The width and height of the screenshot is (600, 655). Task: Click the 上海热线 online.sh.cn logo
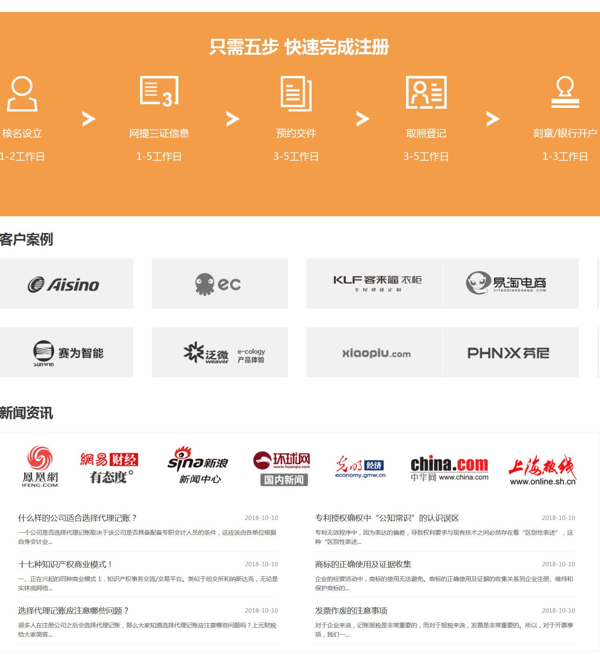[x=542, y=470]
